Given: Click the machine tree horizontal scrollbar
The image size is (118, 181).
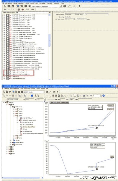Looking at the screenshot, I should point(22,178).
